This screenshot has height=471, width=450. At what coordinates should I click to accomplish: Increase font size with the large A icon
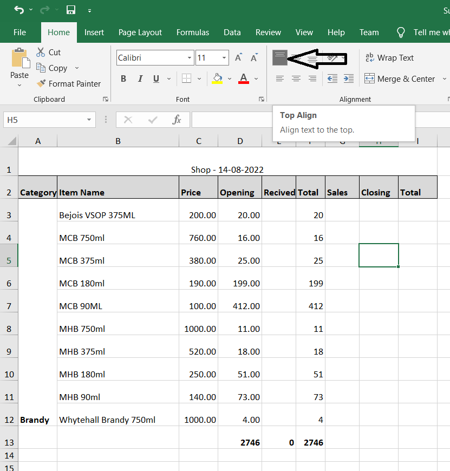(x=239, y=57)
